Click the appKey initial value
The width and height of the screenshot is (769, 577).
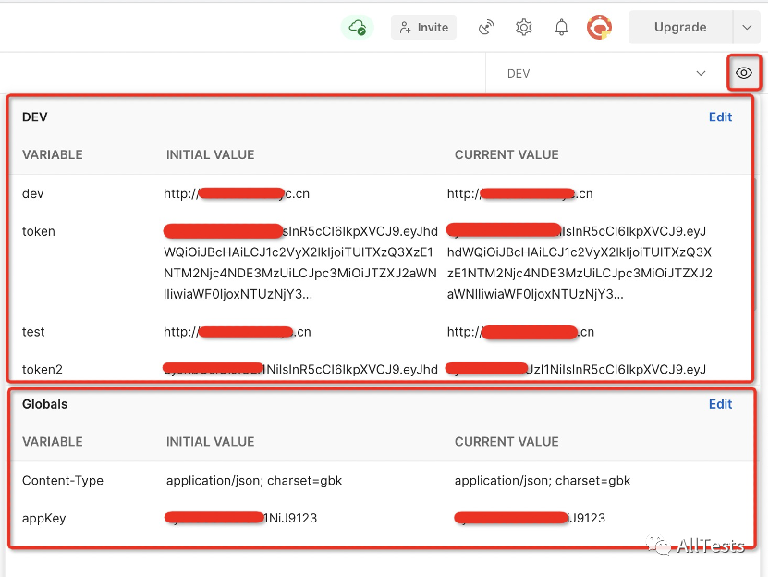[241, 518]
